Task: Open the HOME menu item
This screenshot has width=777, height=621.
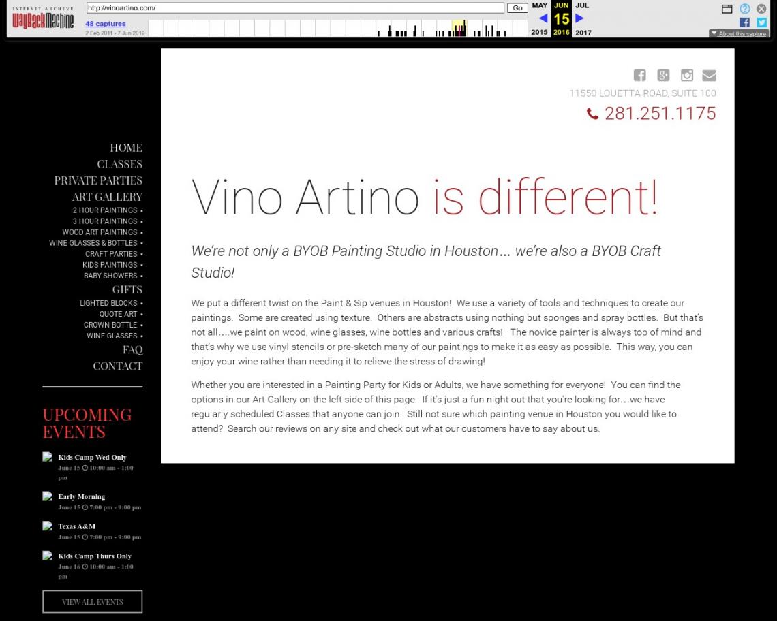Action: coord(126,148)
